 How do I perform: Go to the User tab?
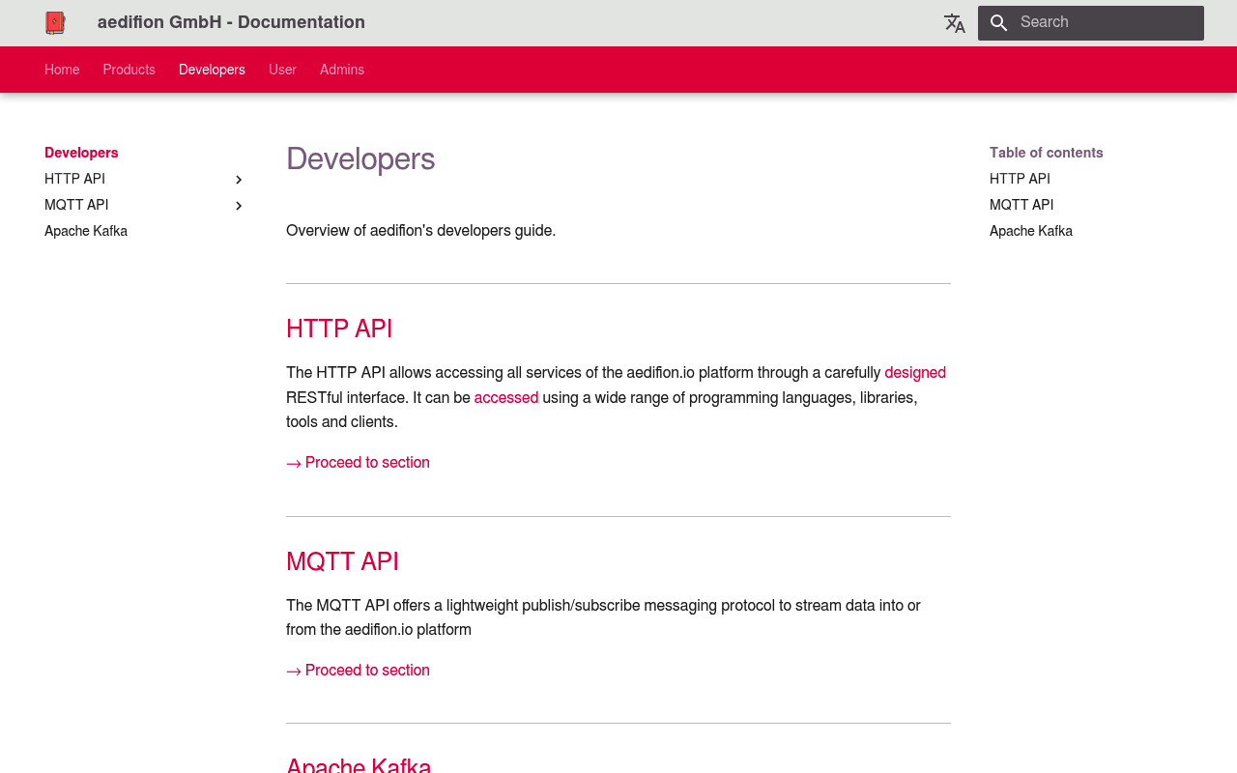pyautogui.click(x=282, y=70)
